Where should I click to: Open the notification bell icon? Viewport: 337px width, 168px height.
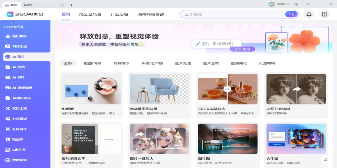(x=309, y=14)
